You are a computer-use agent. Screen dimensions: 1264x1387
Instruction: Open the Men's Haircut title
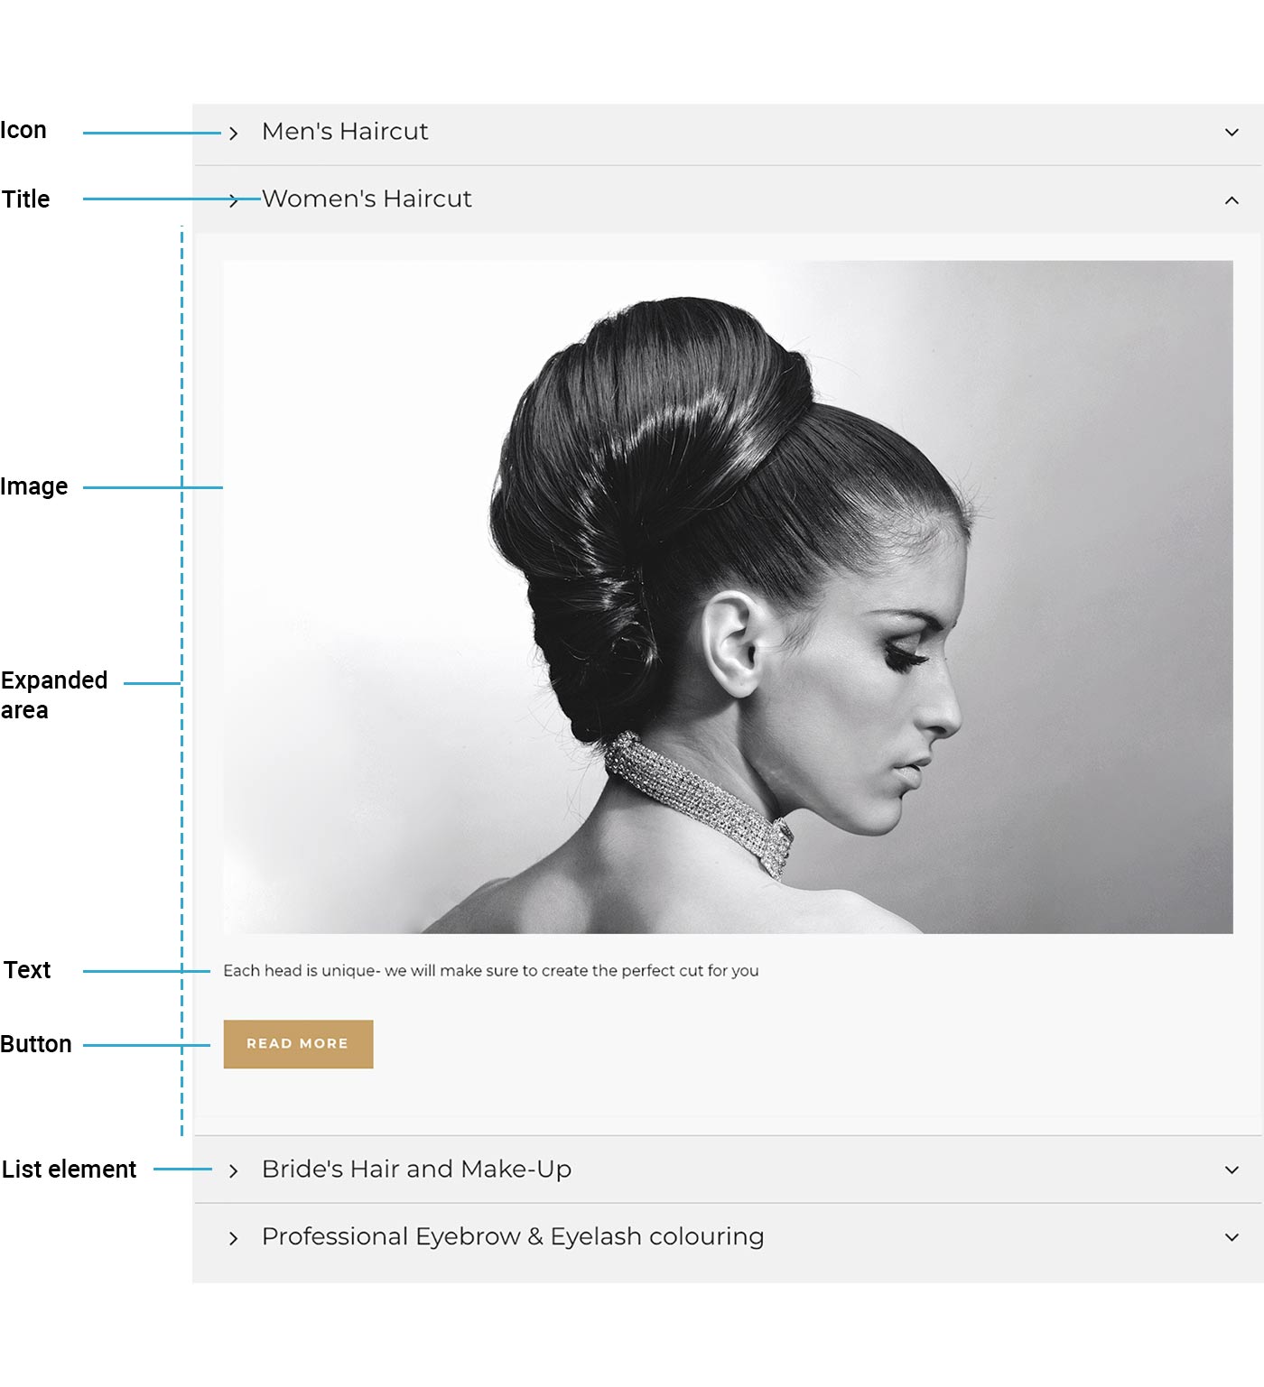(x=344, y=132)
